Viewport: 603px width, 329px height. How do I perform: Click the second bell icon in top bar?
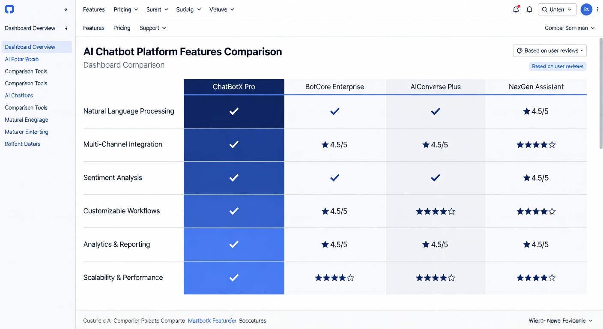[529, 9]
